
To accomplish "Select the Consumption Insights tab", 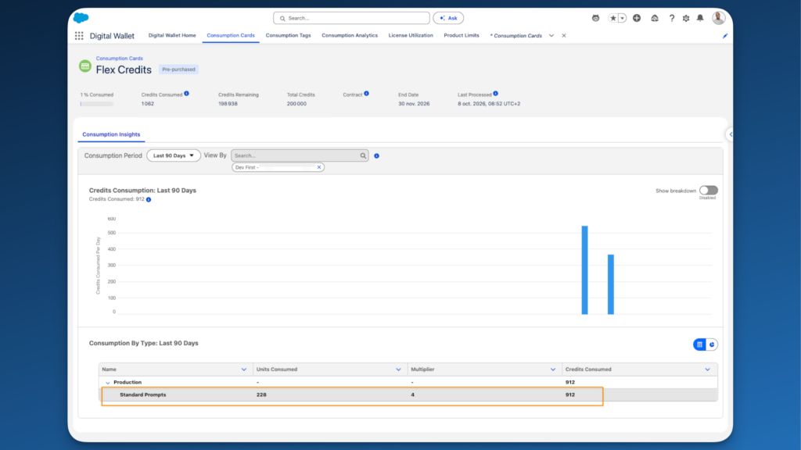I will 111,134.
